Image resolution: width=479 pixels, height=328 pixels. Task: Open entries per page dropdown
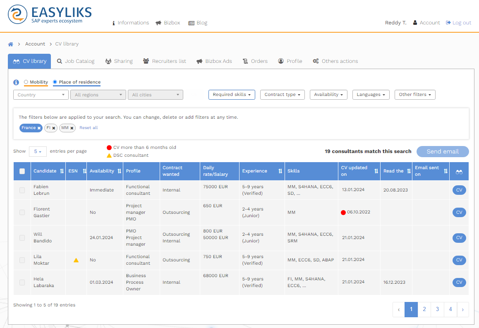[38, 152]
